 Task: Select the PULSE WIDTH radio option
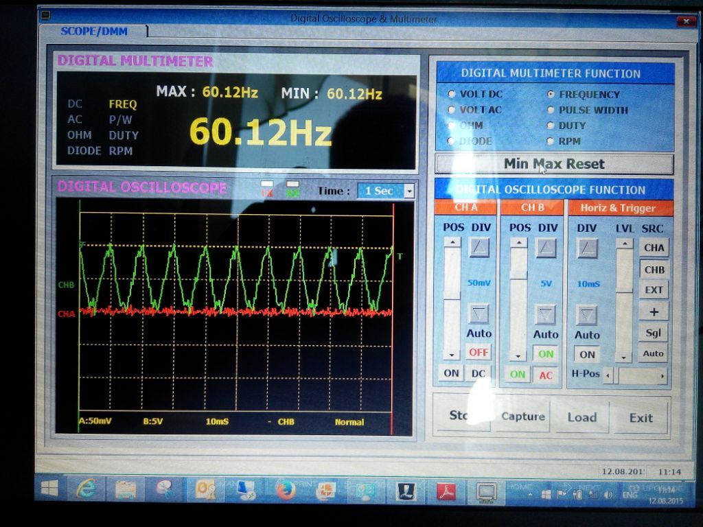(x=551, y=110)
